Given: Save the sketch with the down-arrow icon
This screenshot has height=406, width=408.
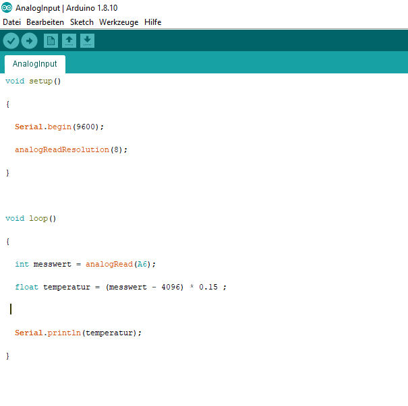Looking at the screenshot, I should 87,41.
